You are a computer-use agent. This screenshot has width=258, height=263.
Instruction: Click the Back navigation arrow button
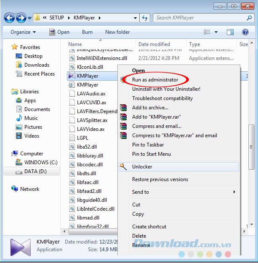[x=10, y=18]
